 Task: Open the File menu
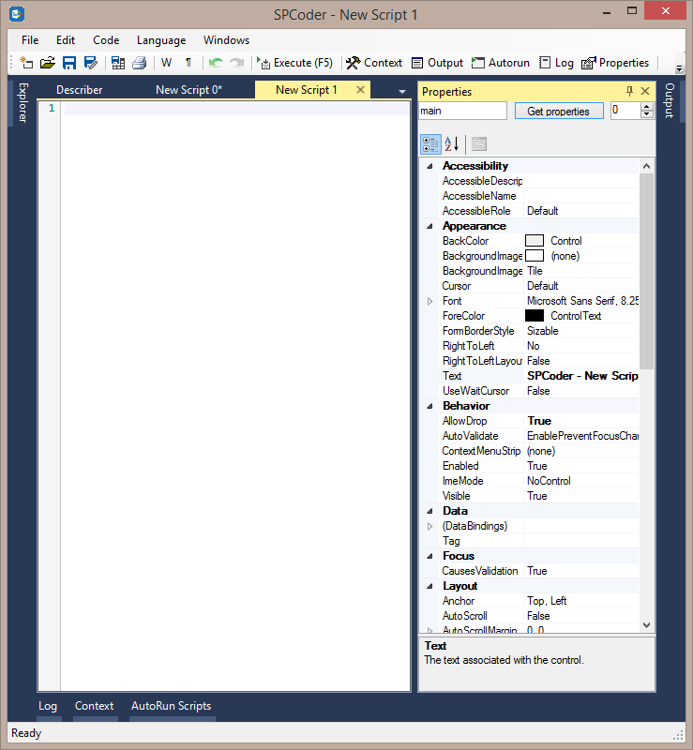click(x=30, y=40)
